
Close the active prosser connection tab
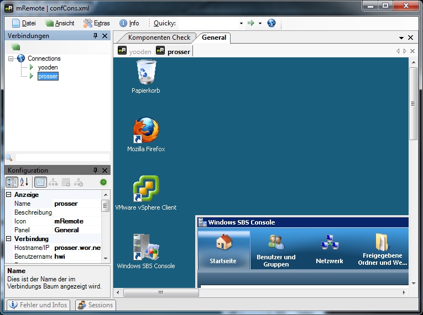tap(412, 51)
